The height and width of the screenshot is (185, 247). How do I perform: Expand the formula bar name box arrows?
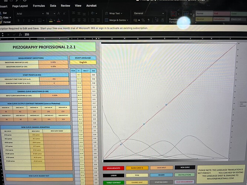2,34
